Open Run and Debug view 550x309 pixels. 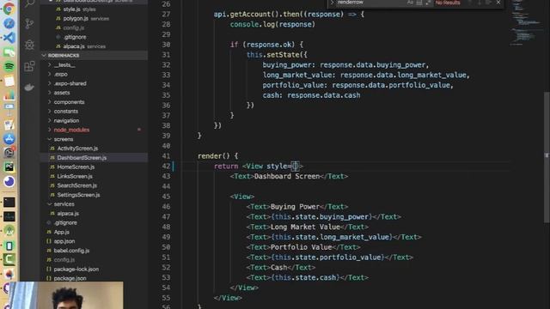coord(29,45)
